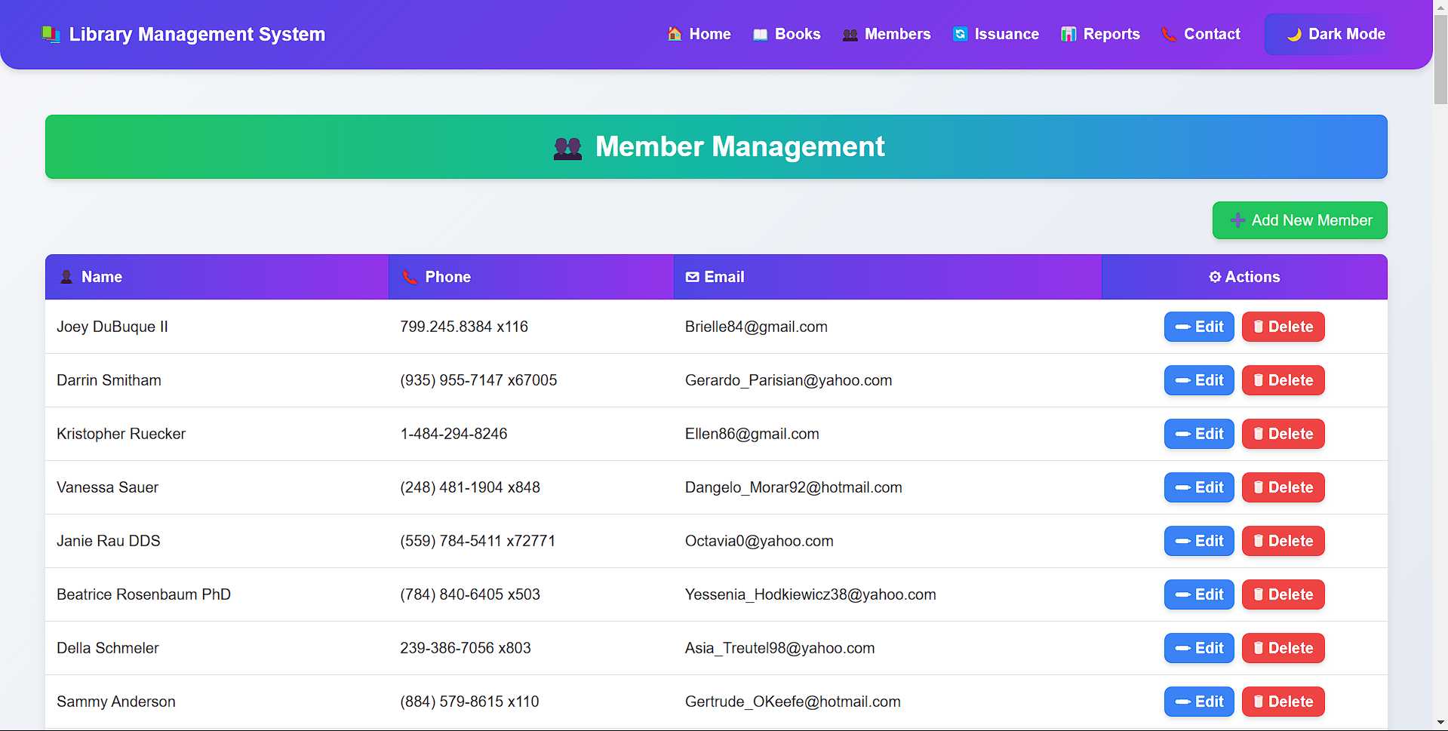Delete Vanessa Sauer's record

tap(1283, 487)
